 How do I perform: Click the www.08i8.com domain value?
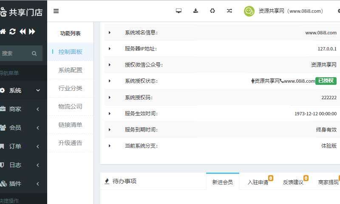coord(321,33)
